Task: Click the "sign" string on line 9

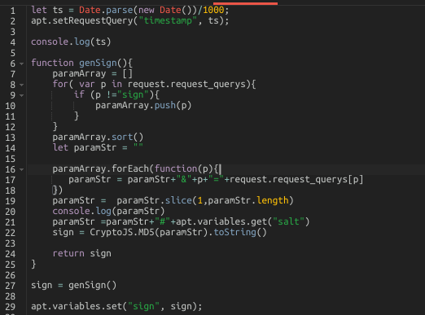Action: 133,94
